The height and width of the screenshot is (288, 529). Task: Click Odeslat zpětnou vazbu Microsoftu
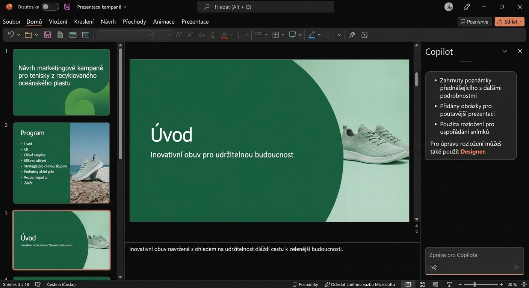pos(360,285)
